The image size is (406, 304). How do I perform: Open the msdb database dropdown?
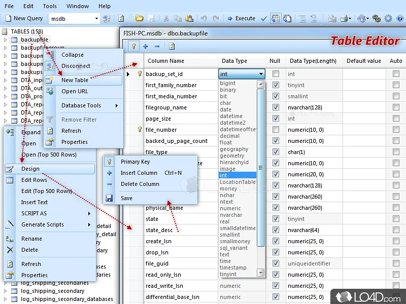tap(96, 19)
